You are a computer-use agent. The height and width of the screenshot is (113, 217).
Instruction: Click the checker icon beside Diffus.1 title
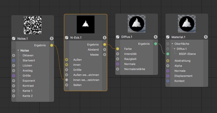pyautogui.click(x=118, y=37)
